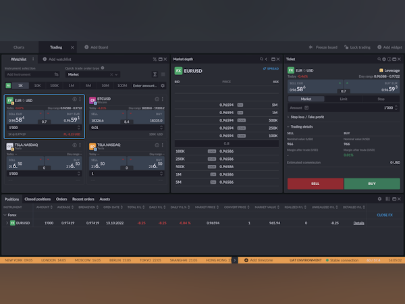Select the Limit order type tab
Screen dimensions: 405x304
pyautogui.click(x=344, y=99)
